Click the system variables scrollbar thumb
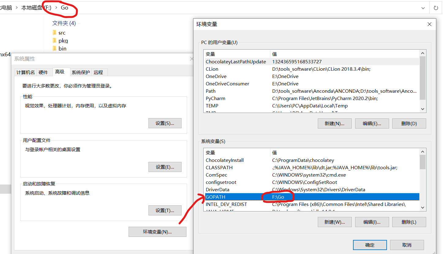The width and height of the screenshot is (443, 254). pos(422,162)
